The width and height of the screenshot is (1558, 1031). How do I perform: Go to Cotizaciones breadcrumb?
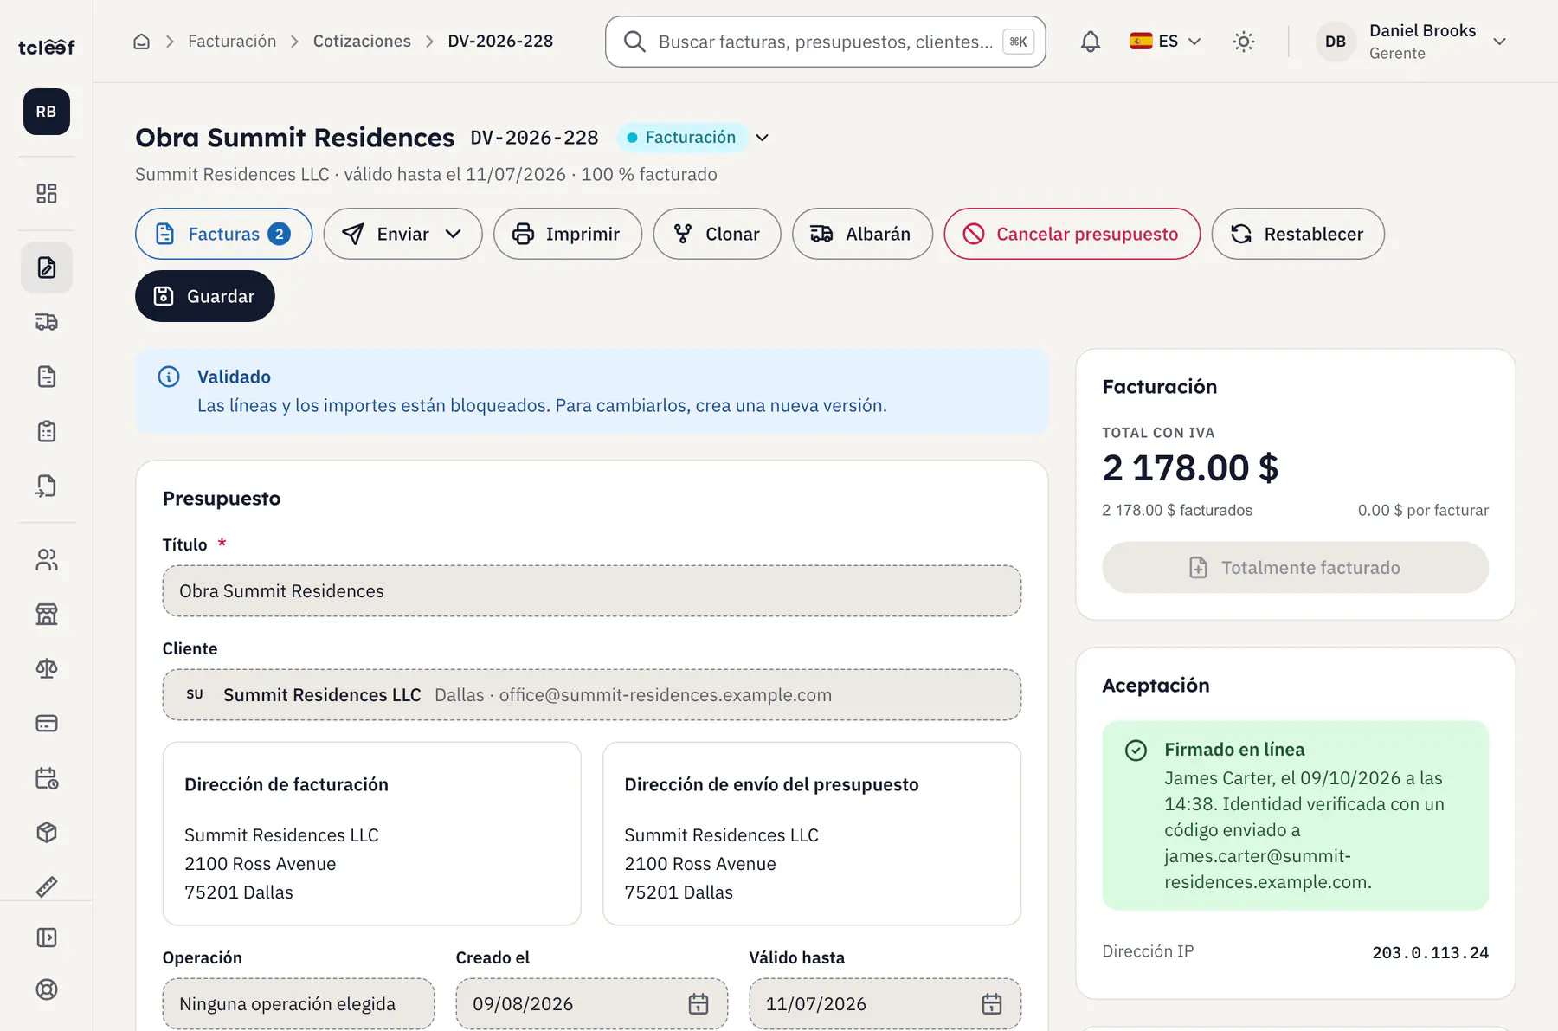(x=362, y=42)
